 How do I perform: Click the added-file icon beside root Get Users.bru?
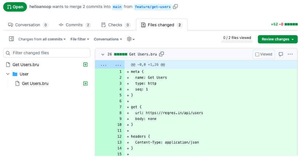[86, 65]
